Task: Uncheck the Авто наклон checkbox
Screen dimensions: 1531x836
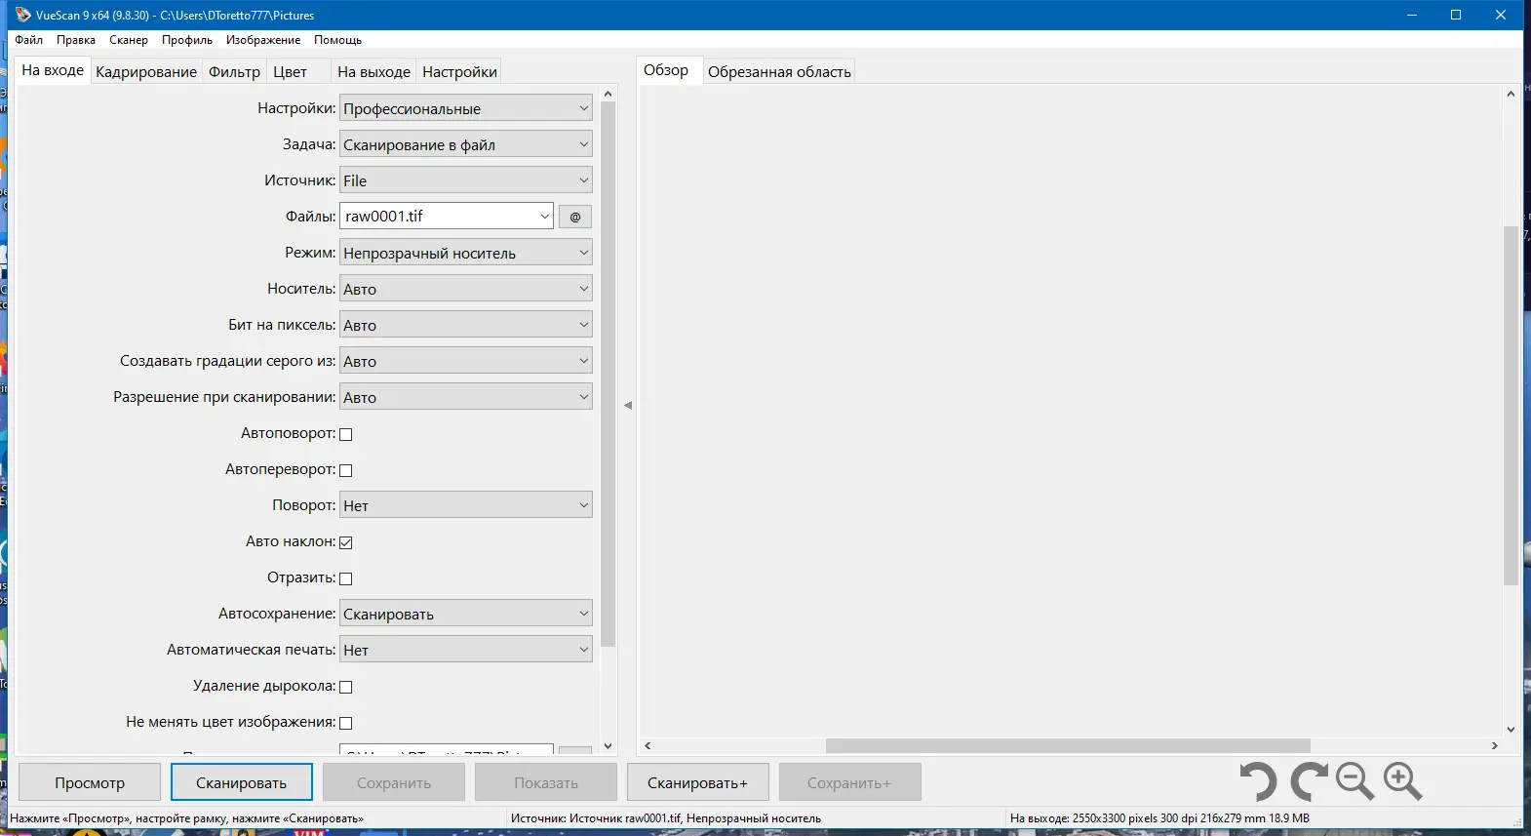Action: pyautogui.click(x=345, y=542)
